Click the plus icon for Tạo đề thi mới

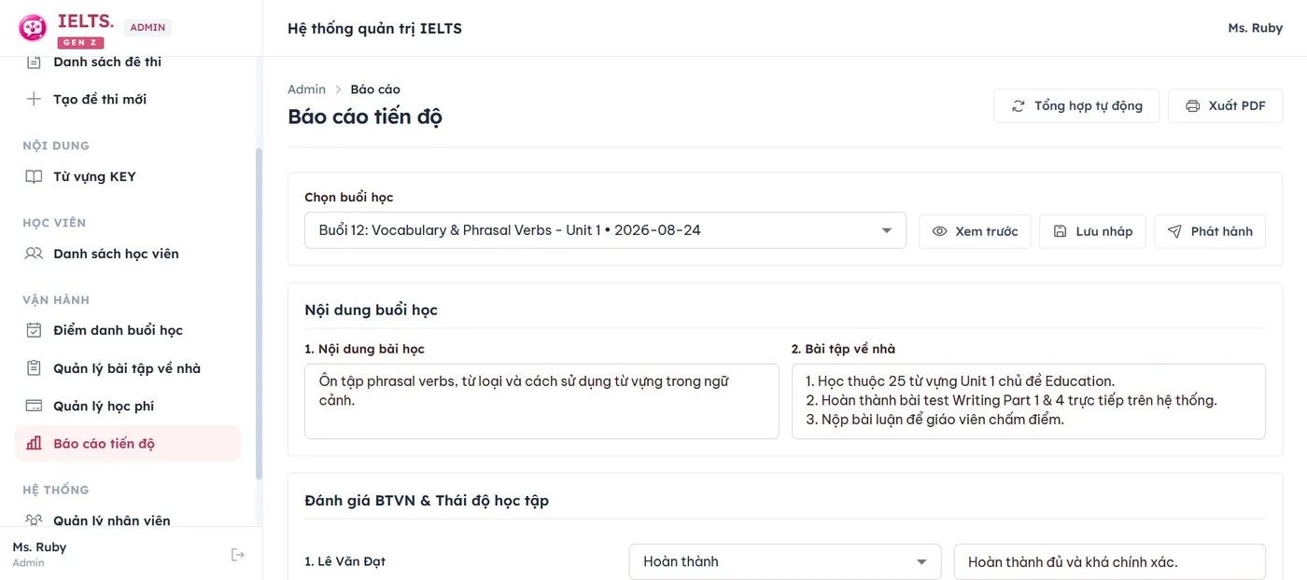pyautogui.click(x=34, y=99)
